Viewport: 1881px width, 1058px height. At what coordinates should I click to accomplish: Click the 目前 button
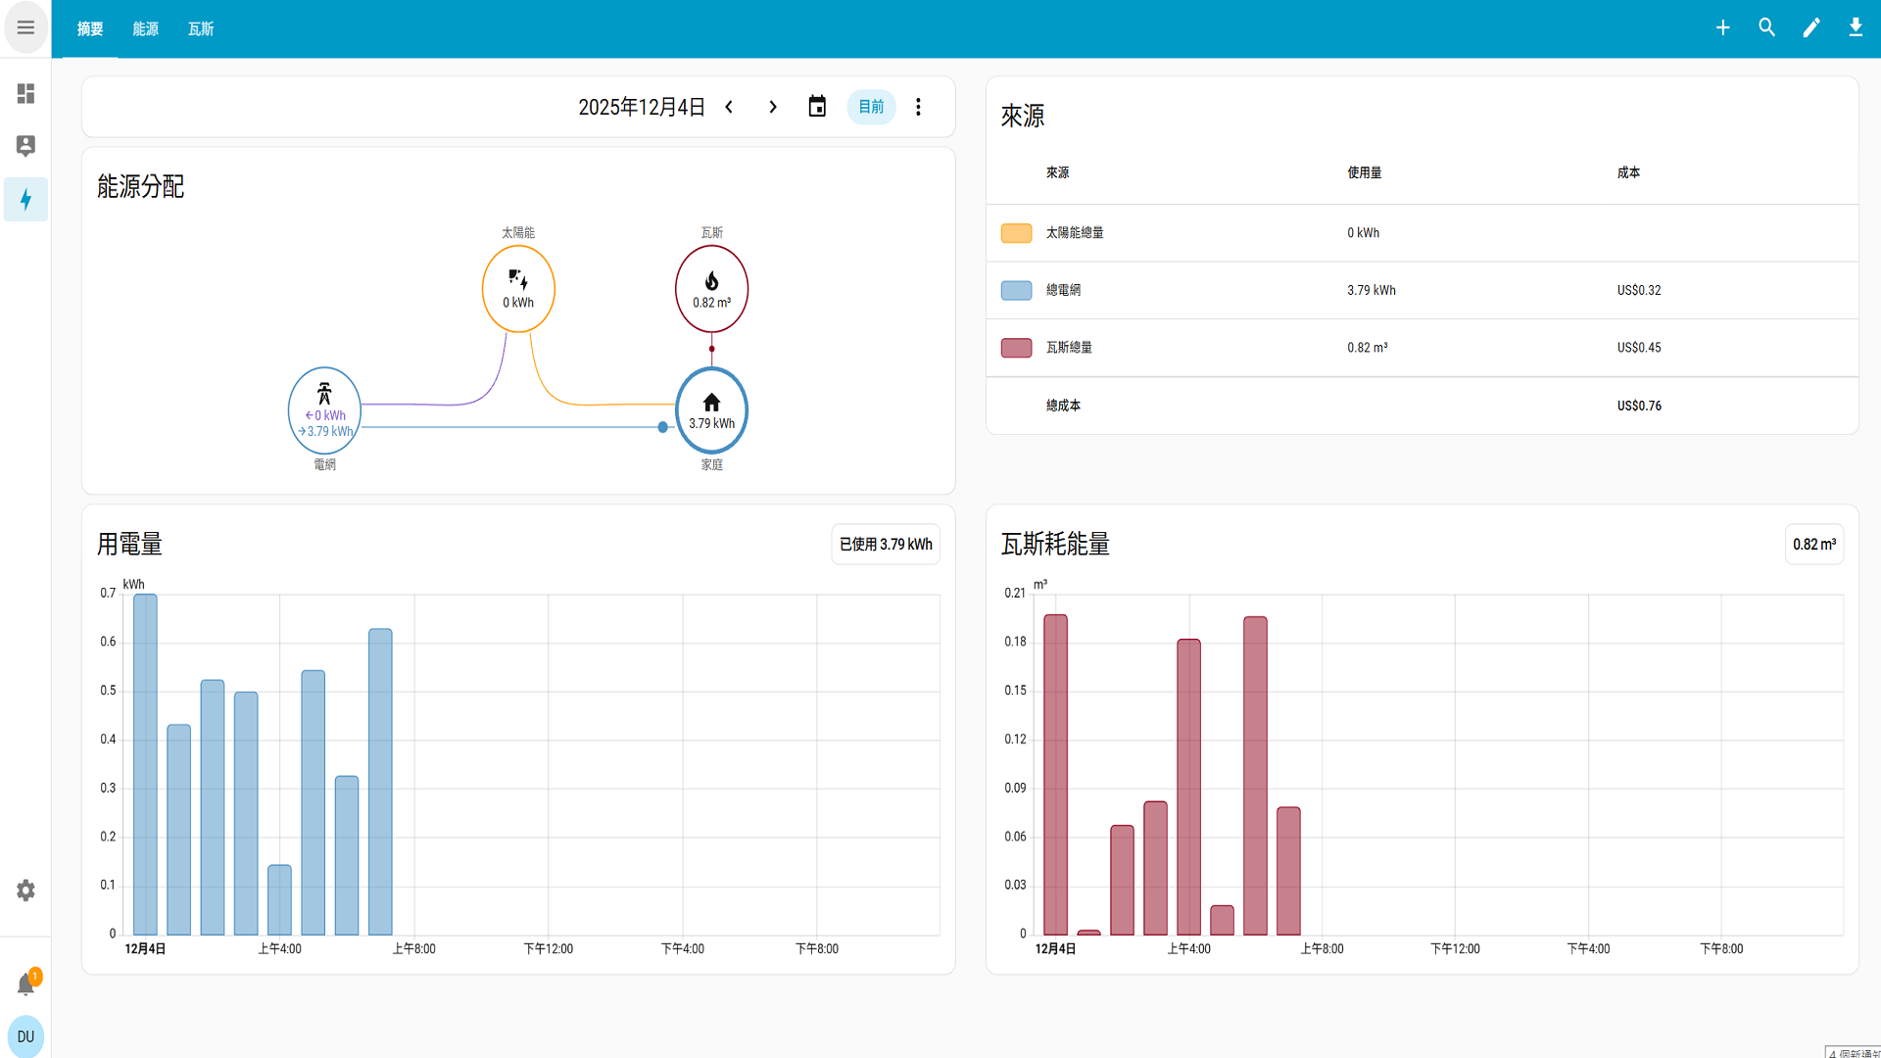871,107
